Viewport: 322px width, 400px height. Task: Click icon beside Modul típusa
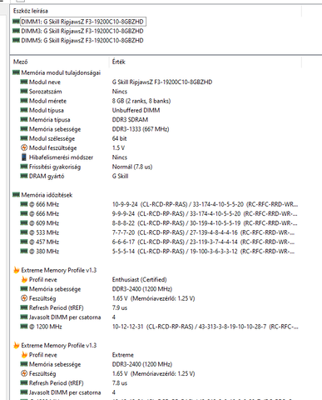24,110
